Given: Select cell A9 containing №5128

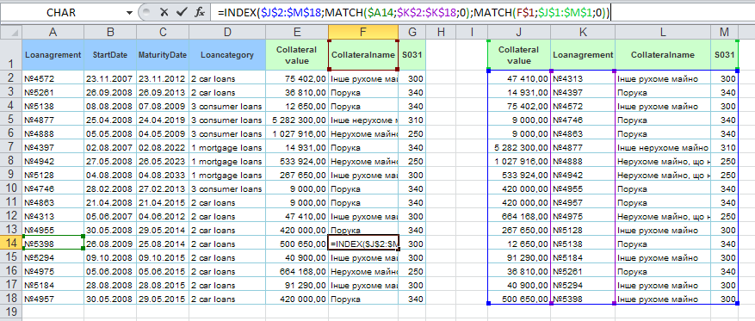Looking at the screenshot, I should 53,174.
